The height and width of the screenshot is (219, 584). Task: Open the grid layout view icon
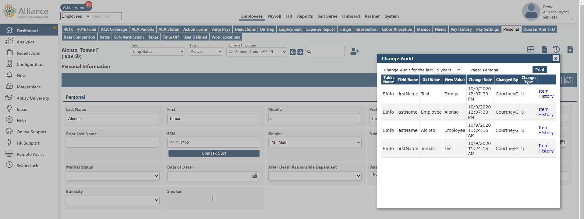point(531,50)
